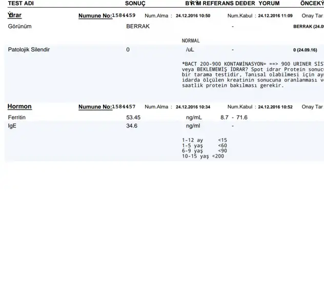Select the IgE test name

point(12,126)
